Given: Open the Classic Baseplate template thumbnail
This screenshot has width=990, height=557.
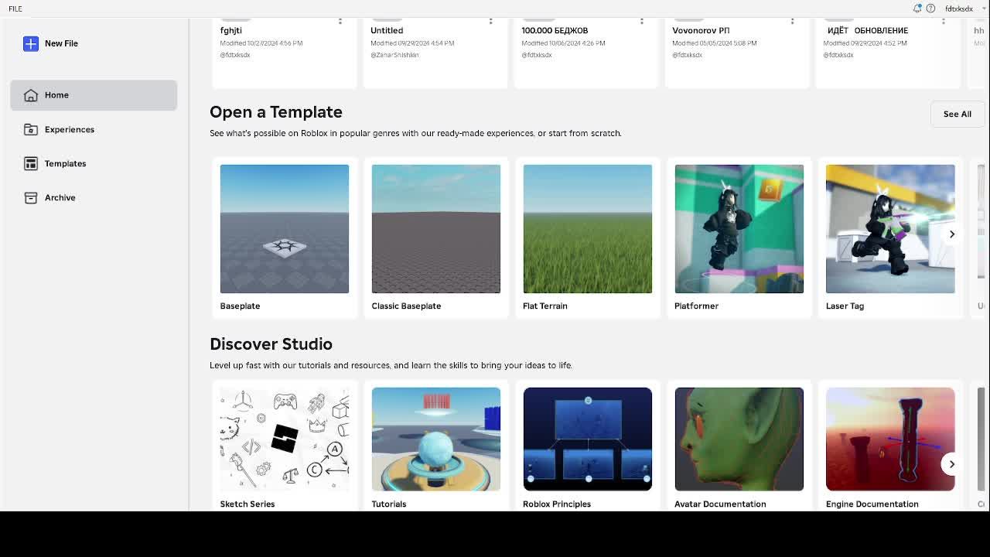Looking at the screenshot, I should click(436, 229).
